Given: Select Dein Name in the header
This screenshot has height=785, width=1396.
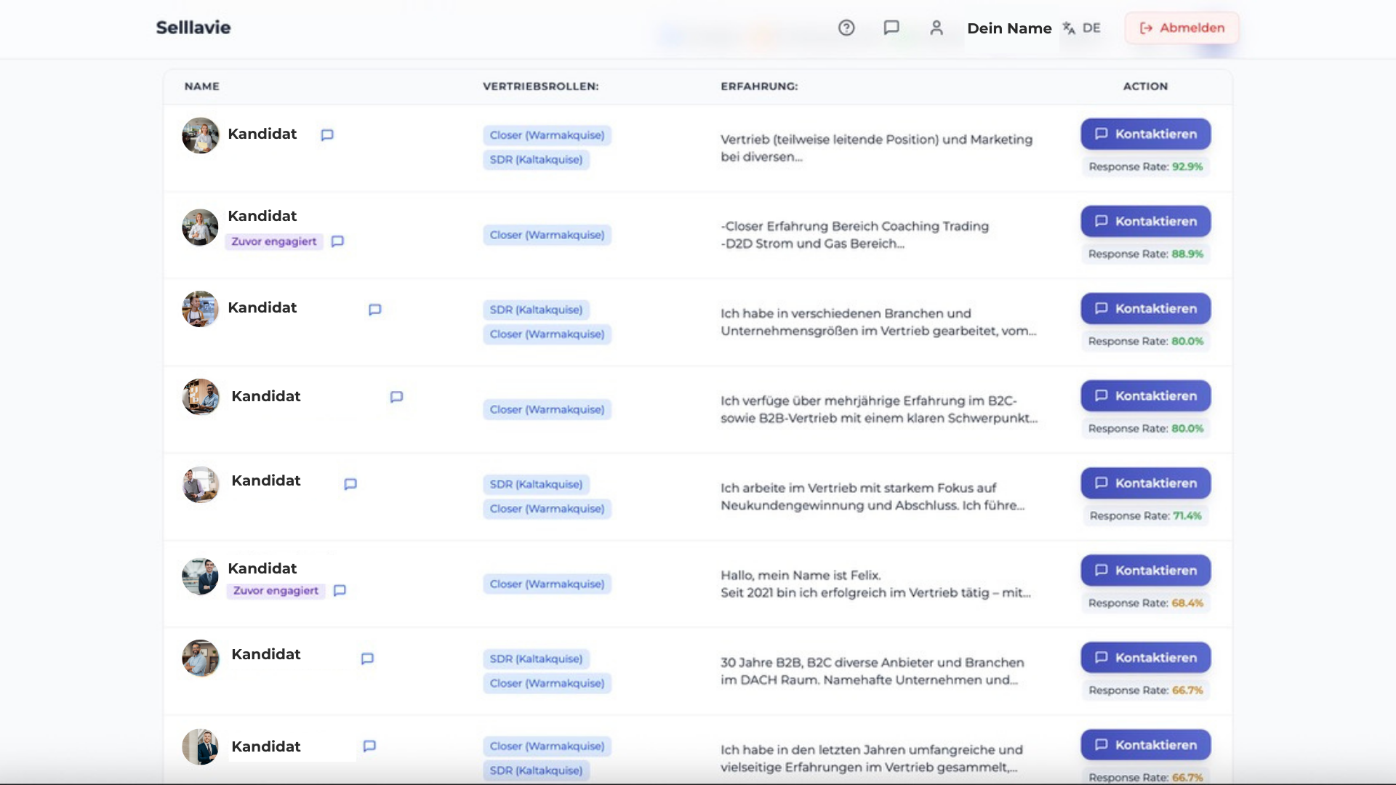Looking at the screenshot, I should click(1009, 28).
